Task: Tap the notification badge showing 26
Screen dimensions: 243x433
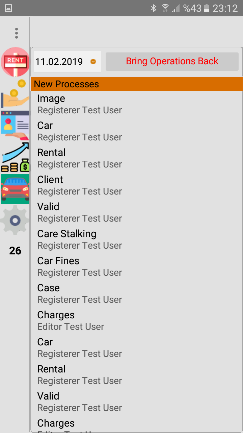Action: point(15,251)
